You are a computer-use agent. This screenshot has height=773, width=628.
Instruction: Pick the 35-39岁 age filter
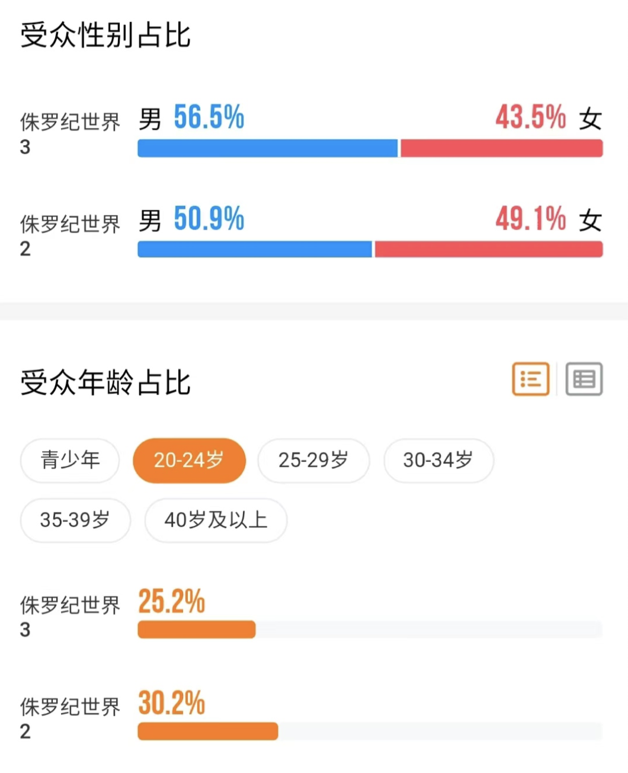75,520
